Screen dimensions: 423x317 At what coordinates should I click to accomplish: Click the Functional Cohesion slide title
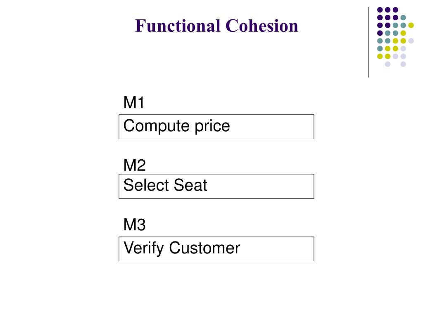[x=216, y=26]
